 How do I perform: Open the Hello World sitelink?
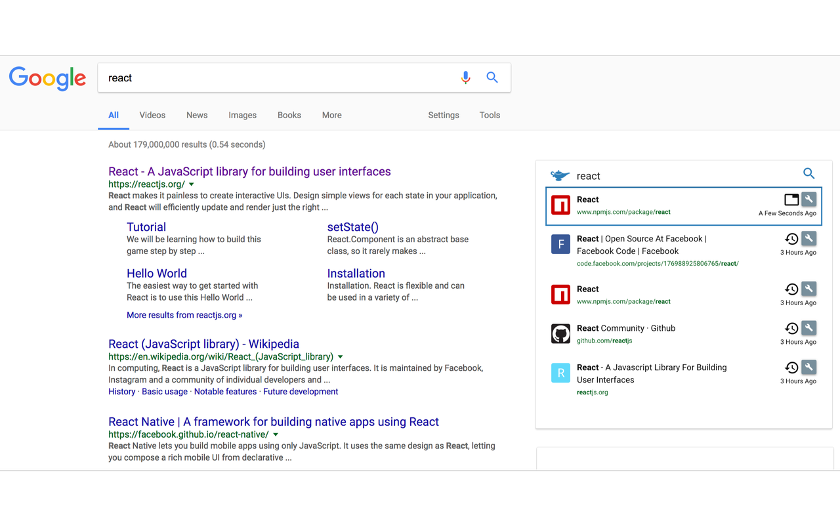coord(157,273)
